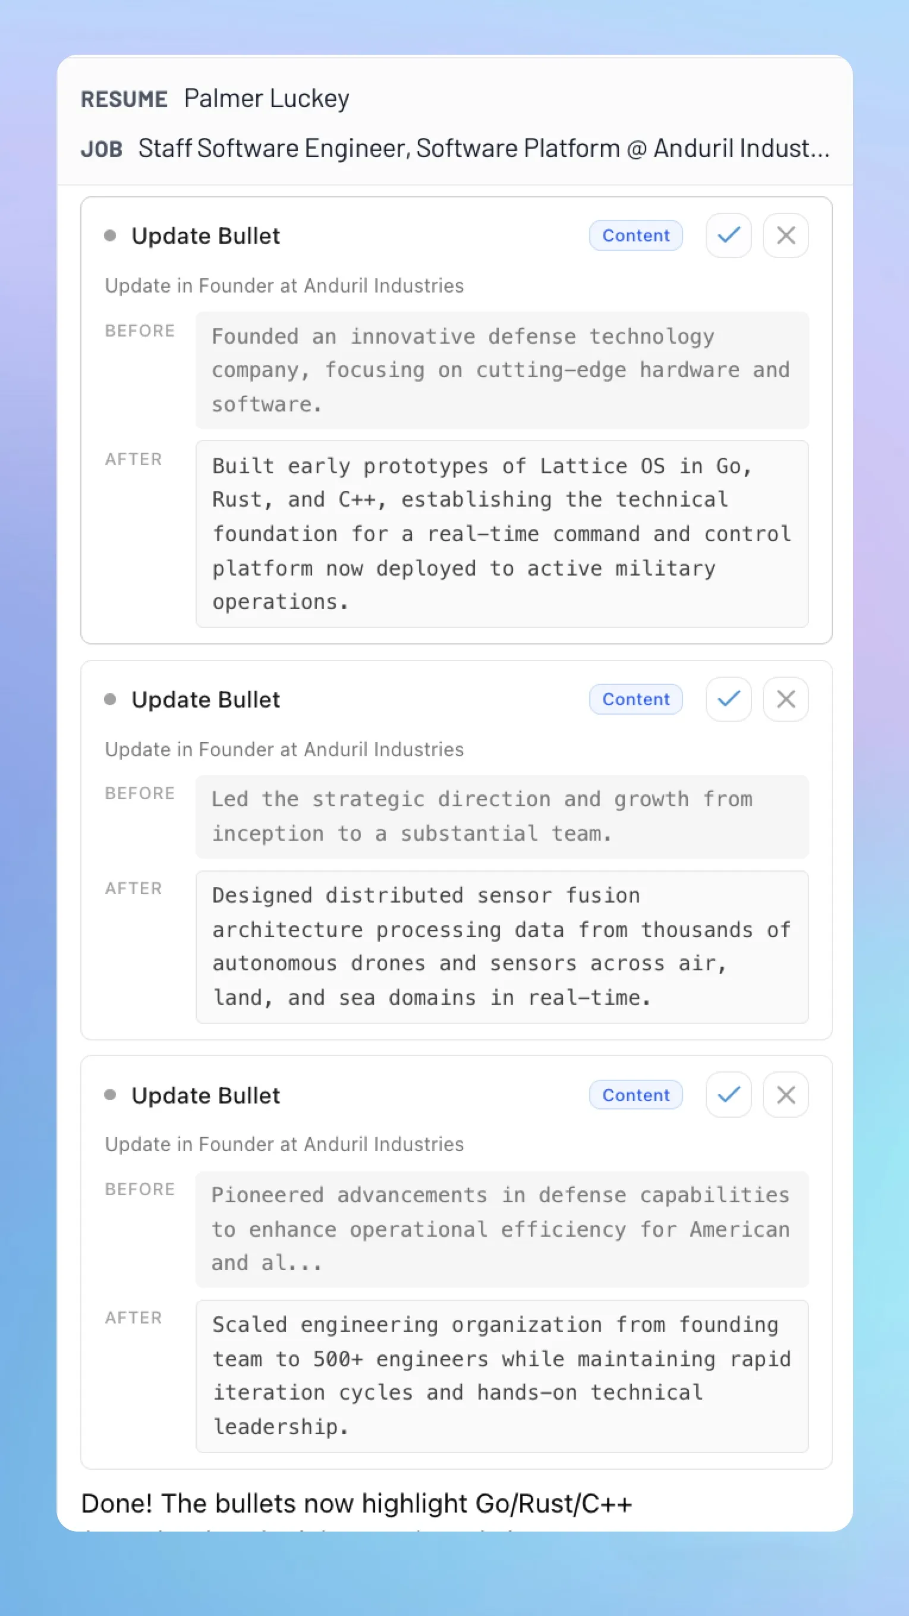
Task: Reject the sensor fusion bullet update
Action: tap(785, 699)
